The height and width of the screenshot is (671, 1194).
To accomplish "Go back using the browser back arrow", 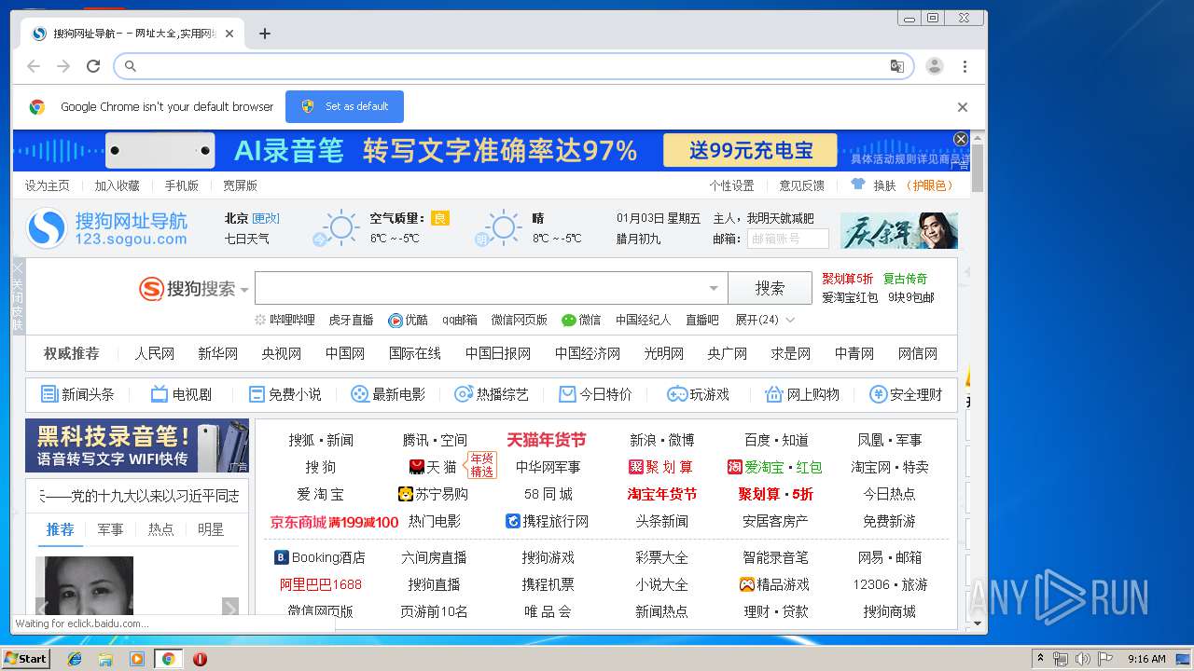I will click(x=34, y=66).
